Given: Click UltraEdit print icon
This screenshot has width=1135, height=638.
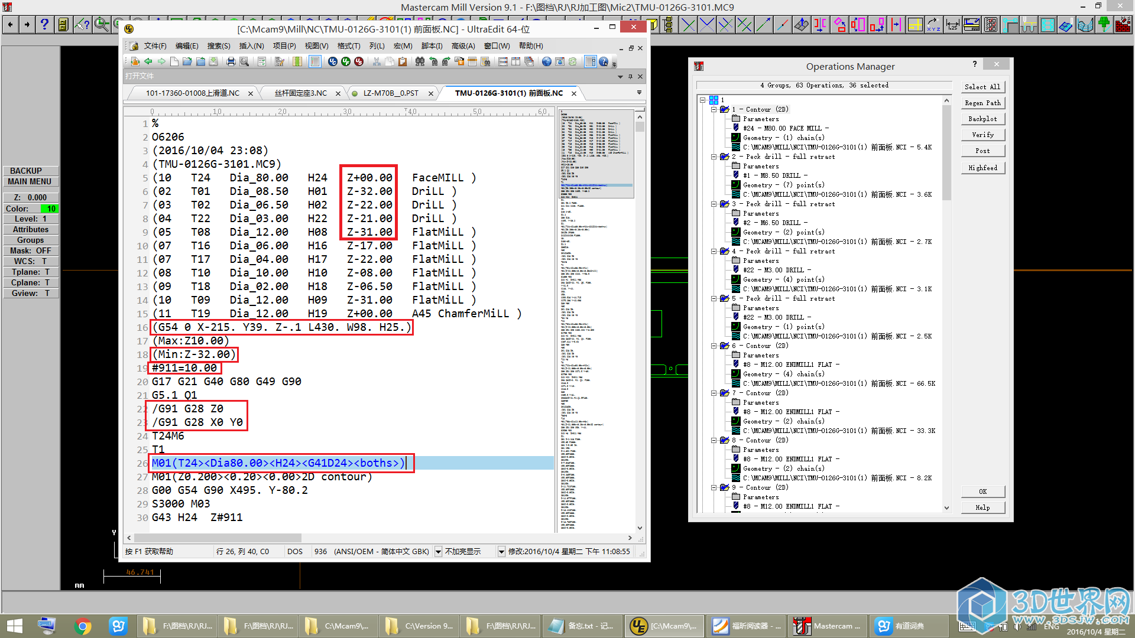Looking at the screenshot, I should pyautogui.click(x=231, y=61).
